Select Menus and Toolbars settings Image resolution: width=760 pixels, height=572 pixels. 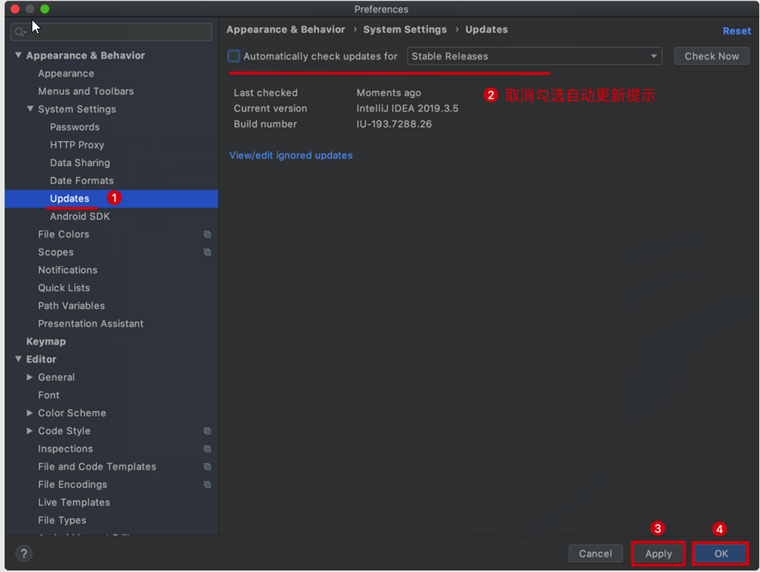point(86,92)
